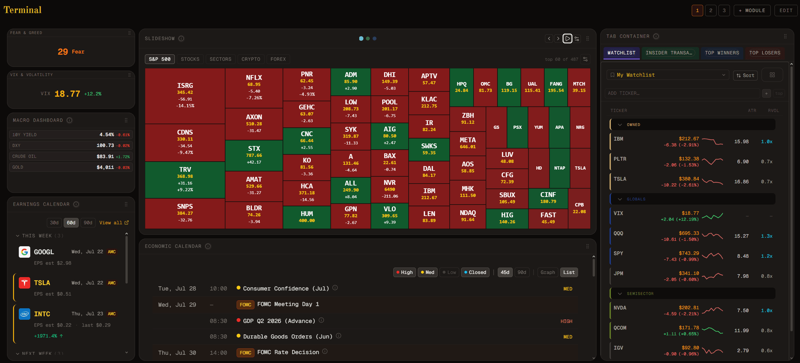Open heatmap filter settings next to top 60
This screenshot has height=363, width=800.
[585, 59]
